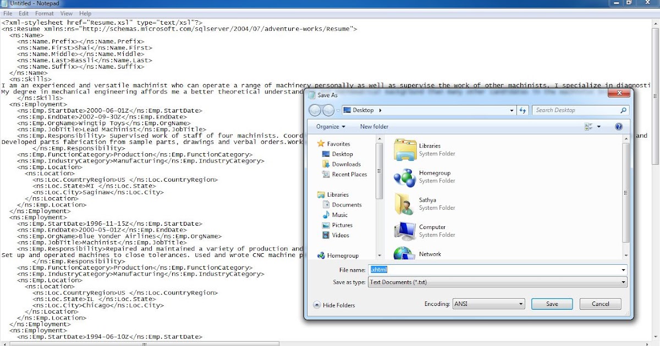Open the Libraries system folder icon
This screenshot has height=346, width=660.
405,150
